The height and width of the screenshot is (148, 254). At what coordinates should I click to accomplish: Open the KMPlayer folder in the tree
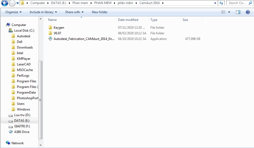(x=24, y=59)
